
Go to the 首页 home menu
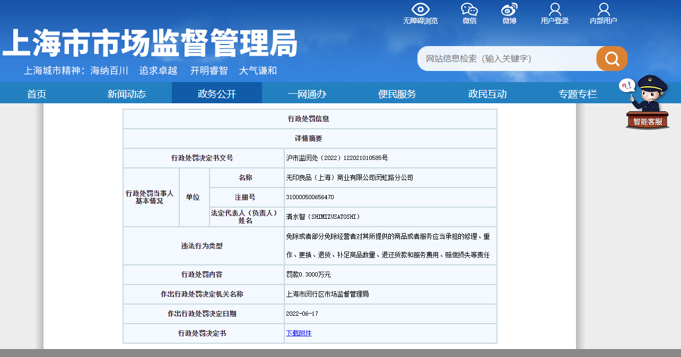37,94
